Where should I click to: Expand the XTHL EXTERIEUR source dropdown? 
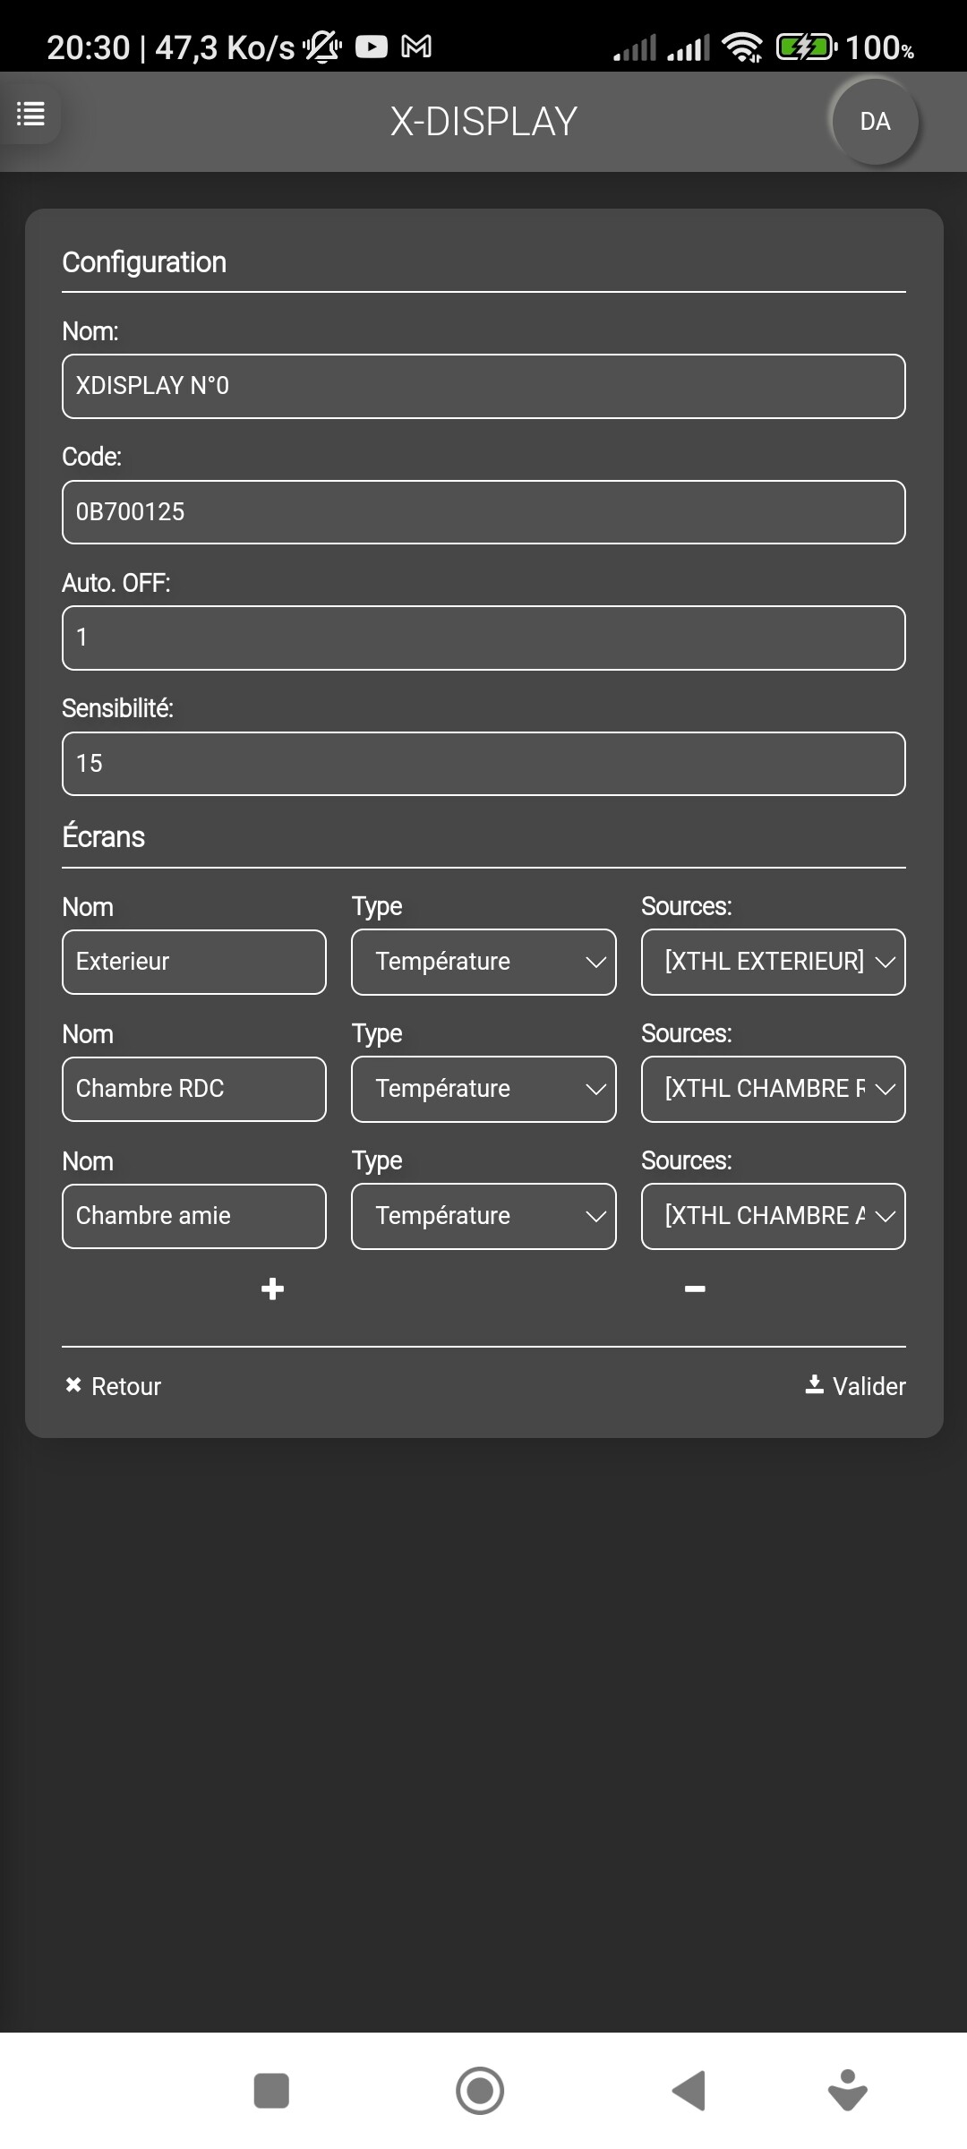tap(773, 962)
